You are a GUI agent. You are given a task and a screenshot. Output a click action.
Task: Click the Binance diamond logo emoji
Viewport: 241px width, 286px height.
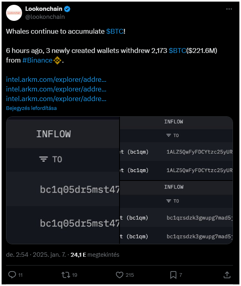[x=57, y=61]
